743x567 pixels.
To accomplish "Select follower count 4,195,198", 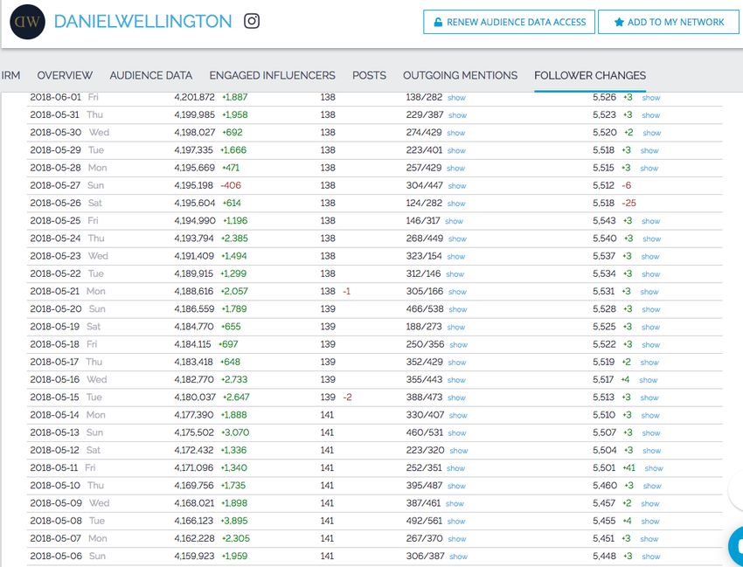I will point(193,185).
